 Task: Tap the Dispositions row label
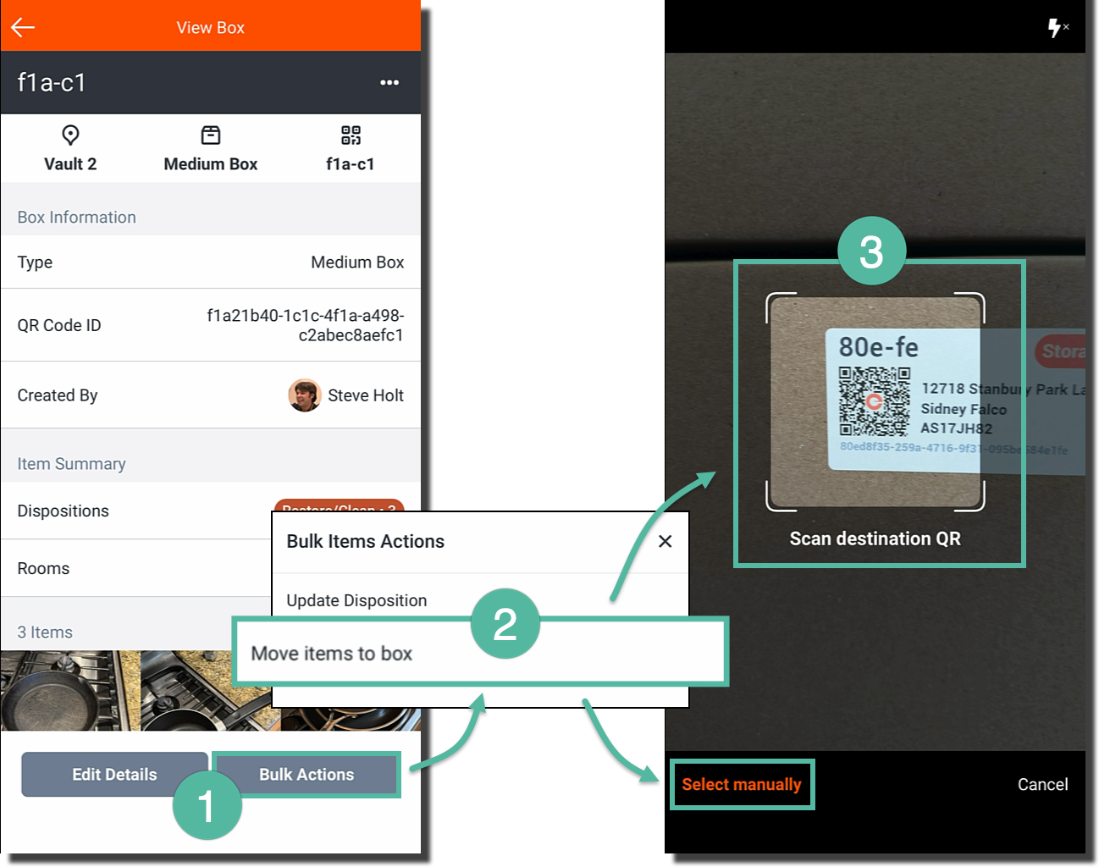pyautogui.click(x=64, y=511)
